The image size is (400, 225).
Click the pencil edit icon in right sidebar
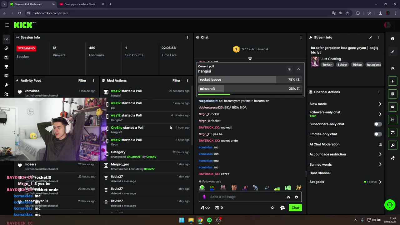393,52
